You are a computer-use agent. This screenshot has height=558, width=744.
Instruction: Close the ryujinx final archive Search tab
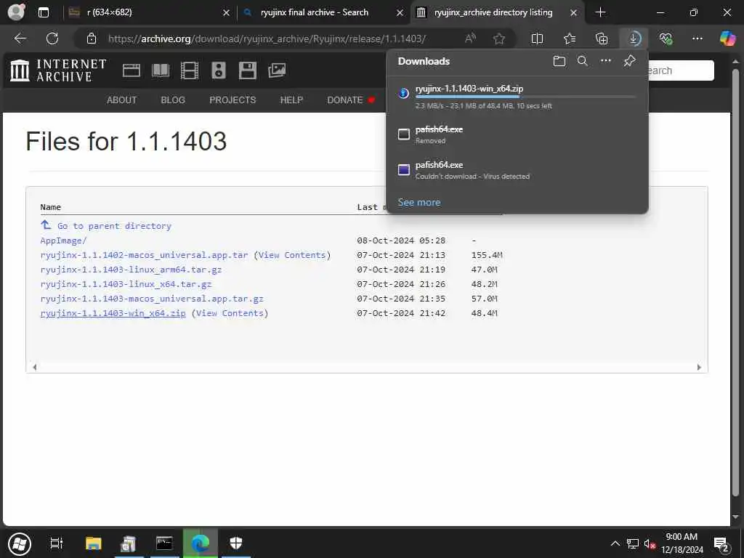[x=400, y=13]
